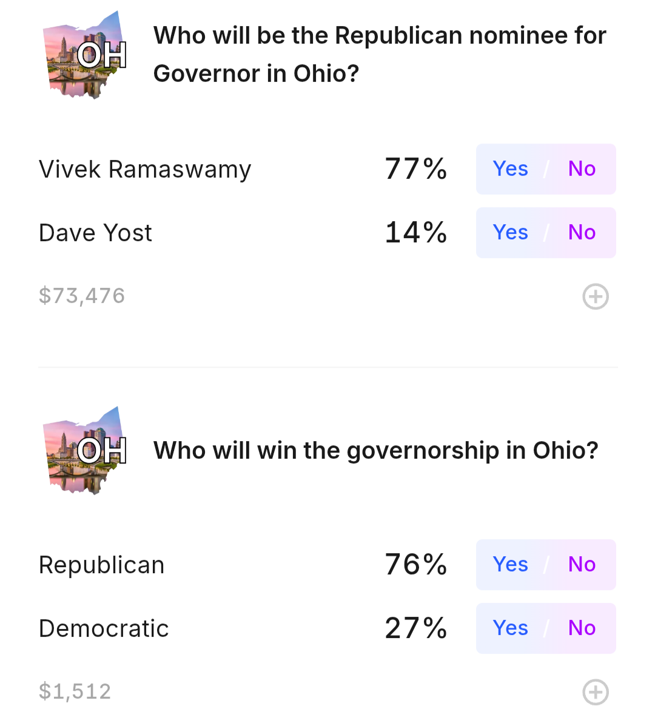
Task: Choose Yes for Democratic governorship win
Action: [510, 628]
